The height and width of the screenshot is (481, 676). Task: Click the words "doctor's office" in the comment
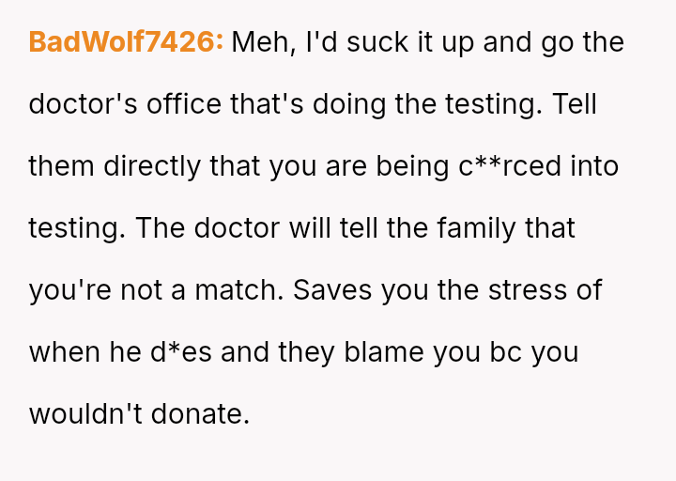(125, 104)
